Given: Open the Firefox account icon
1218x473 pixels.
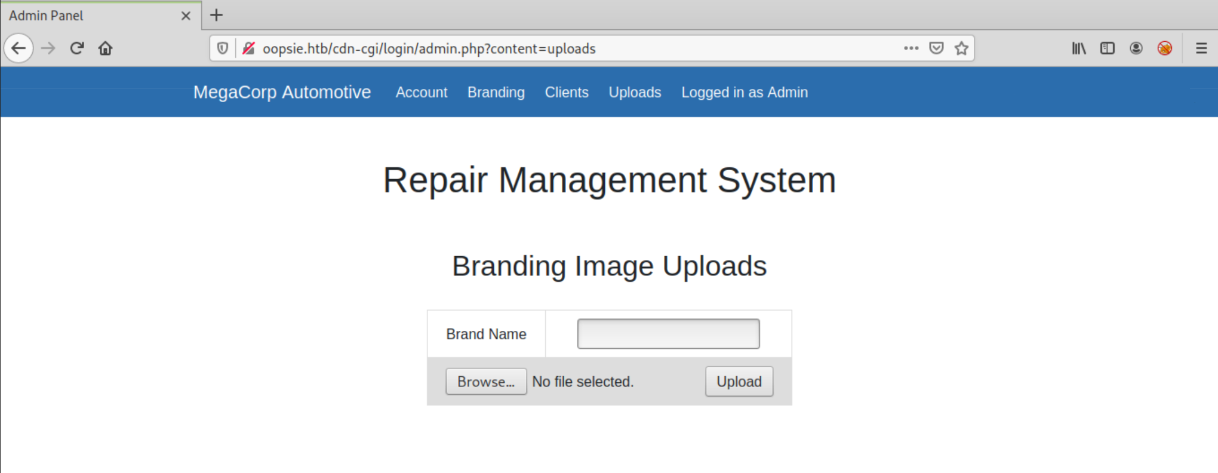Looking at the screenshot, I should click(1136, 48).
